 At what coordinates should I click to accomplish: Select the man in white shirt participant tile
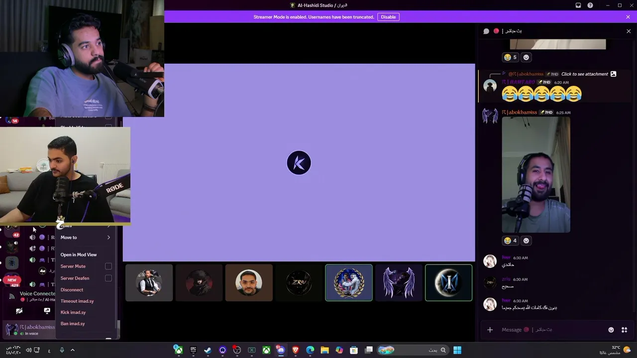[x=249, y=283]
